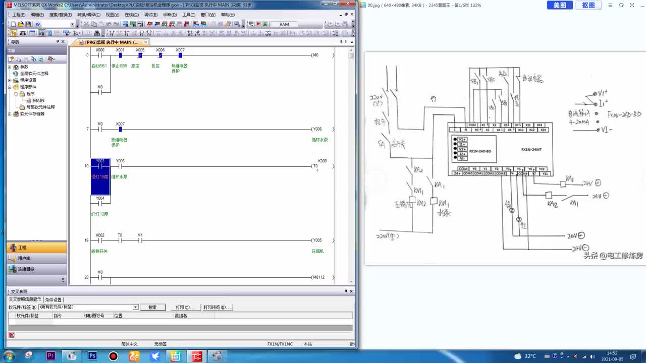Toggle the Navigation window icon in the toolbar

pos(14,33)
